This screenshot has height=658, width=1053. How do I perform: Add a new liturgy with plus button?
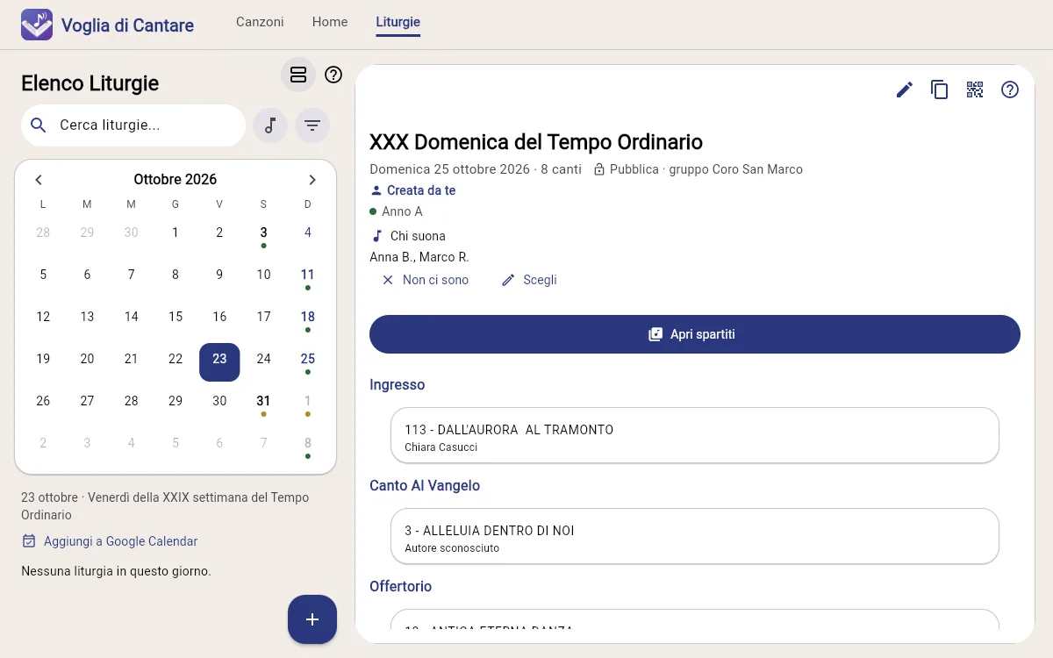(312, 619)
